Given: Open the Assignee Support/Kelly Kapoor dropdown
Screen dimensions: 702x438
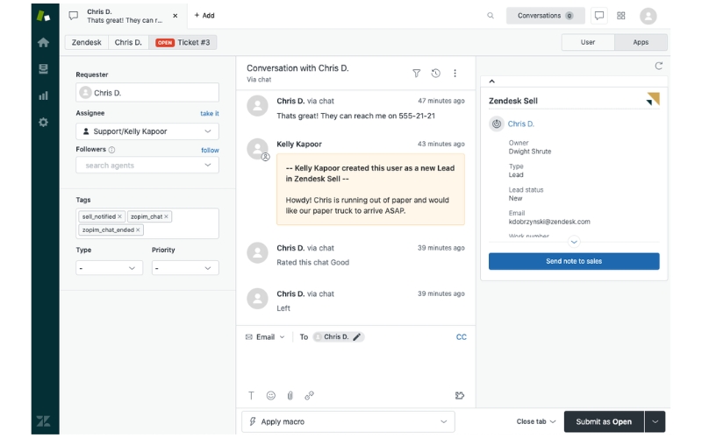Looking at the screenshot, I should pyautogui.click(x=147, y=131).
